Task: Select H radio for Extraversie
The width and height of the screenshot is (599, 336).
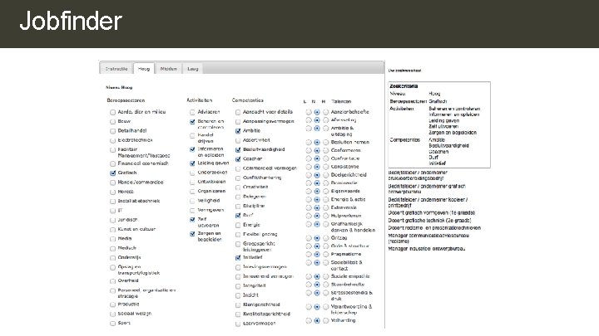Action: (325, 208)
